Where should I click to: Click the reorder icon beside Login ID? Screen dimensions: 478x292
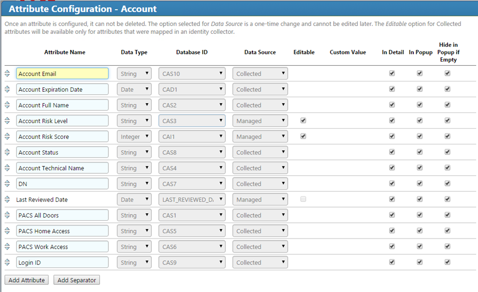click(7, 262)
